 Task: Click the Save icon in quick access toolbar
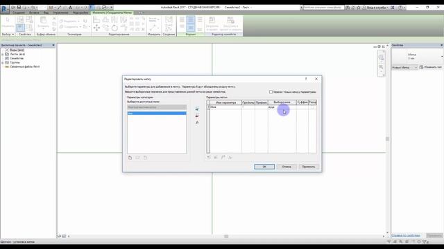(x=19, y=8)
